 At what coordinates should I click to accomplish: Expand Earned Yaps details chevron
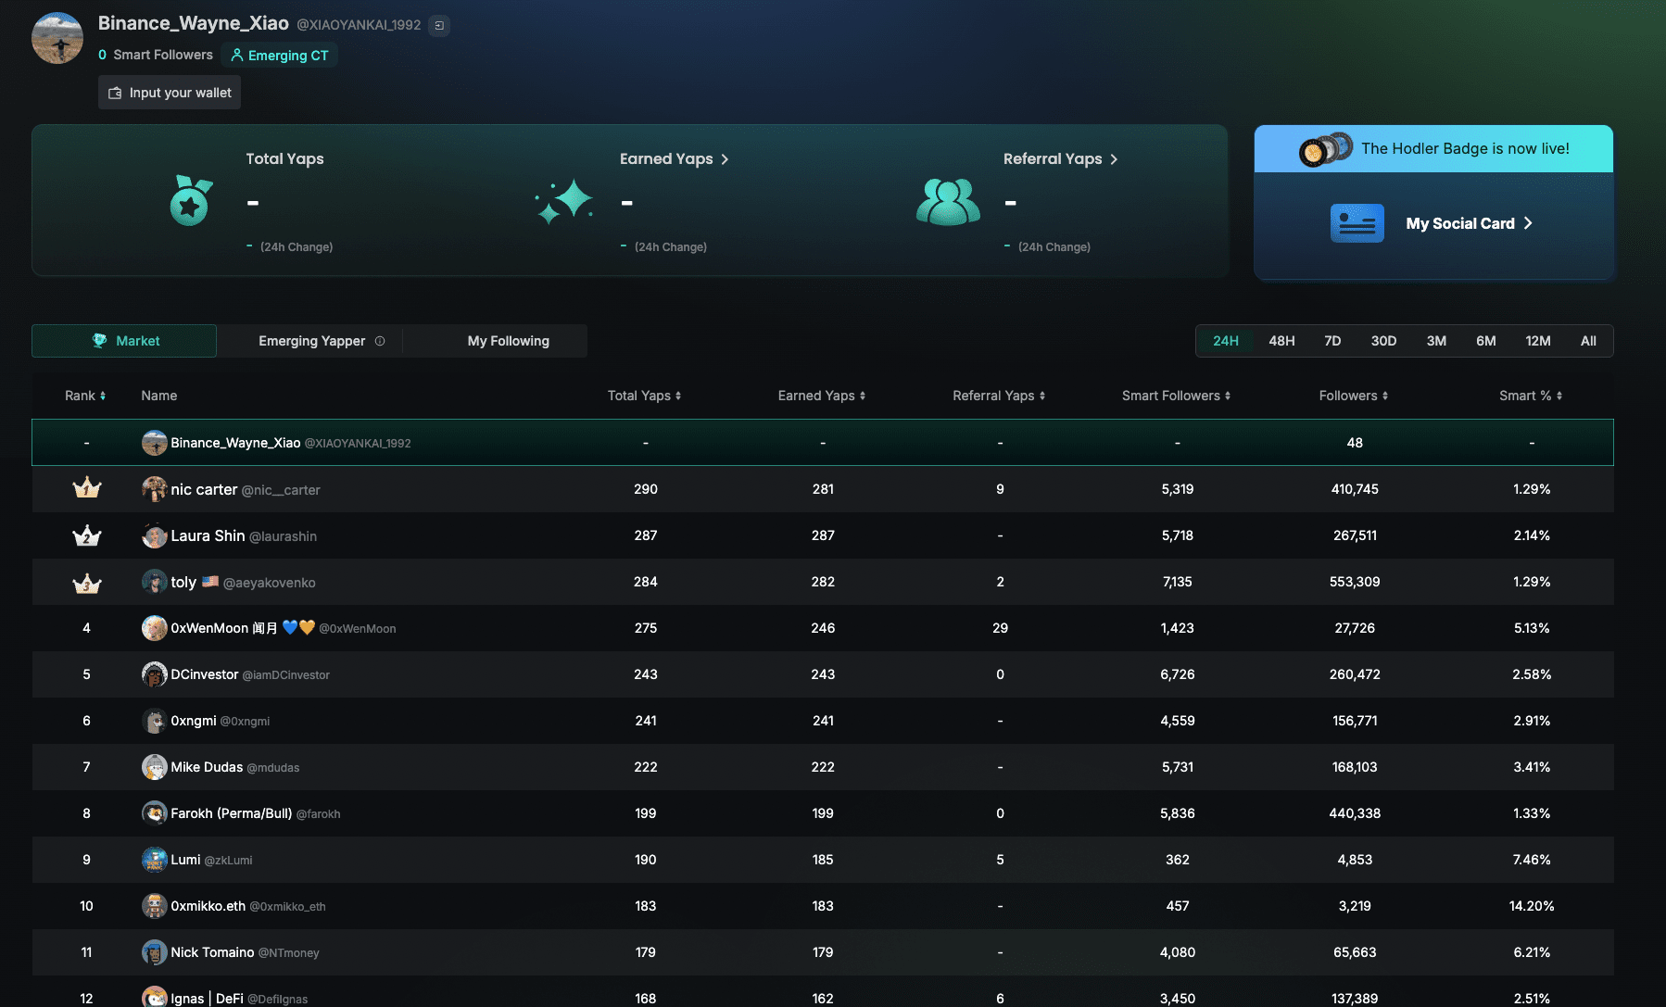(725, 159)
